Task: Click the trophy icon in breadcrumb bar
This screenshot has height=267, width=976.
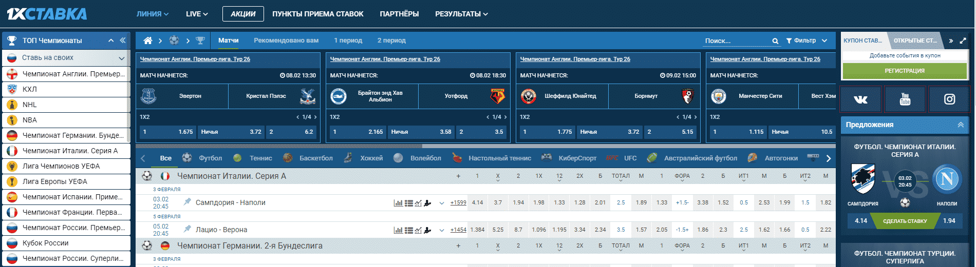Action: (x=200, y=40)
